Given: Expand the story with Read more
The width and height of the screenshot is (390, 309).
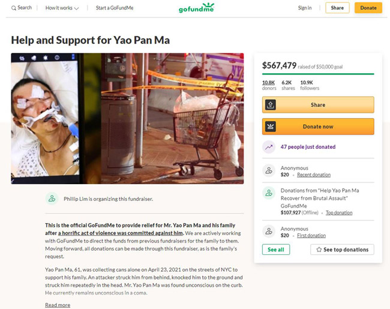Looking at the screenshot, I should pos(58,305).
